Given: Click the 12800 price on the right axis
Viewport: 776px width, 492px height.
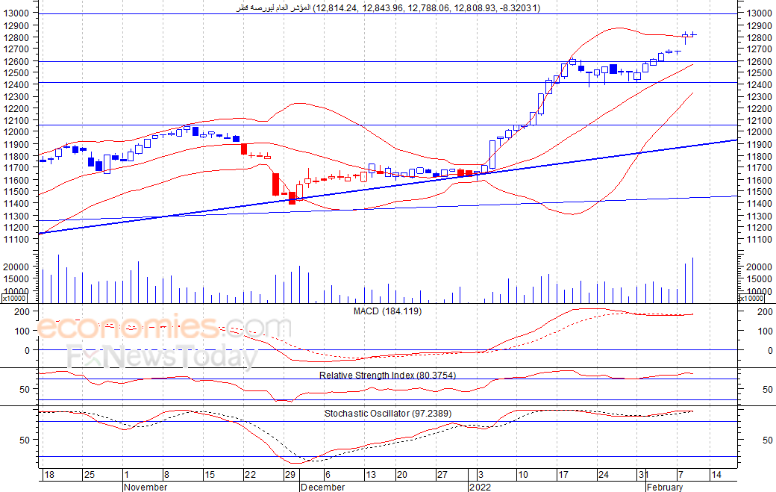Looking at the screenshot, I should [x=759, y=37].
